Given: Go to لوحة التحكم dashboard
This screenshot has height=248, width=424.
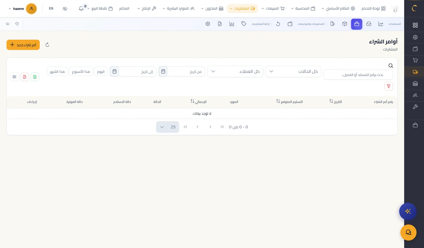Looking at the screenshot, I should click(374, 9).
